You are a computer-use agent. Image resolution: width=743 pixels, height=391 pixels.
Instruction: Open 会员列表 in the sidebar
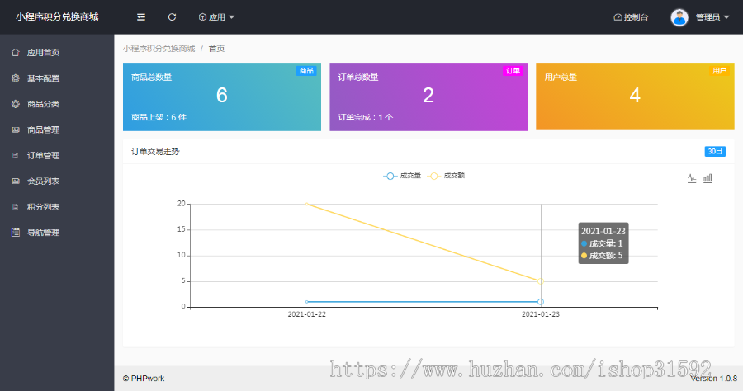[x=57, y=181]
